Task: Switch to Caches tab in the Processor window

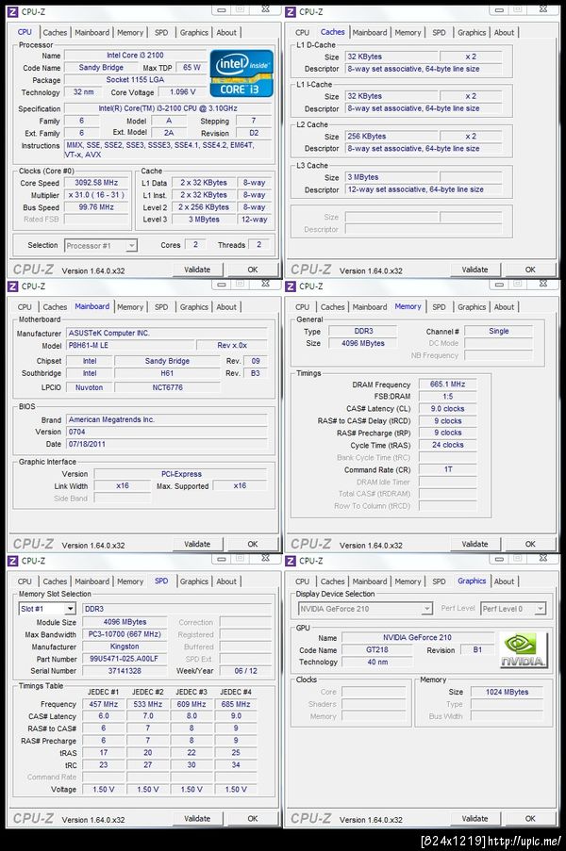Action: pos(55,33)
